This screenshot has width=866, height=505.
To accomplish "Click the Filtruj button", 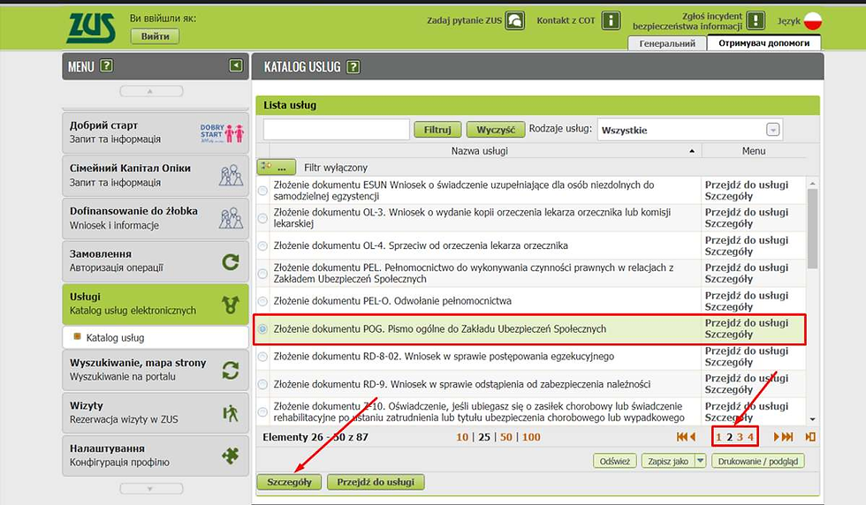I will click(x=437, y=130).
